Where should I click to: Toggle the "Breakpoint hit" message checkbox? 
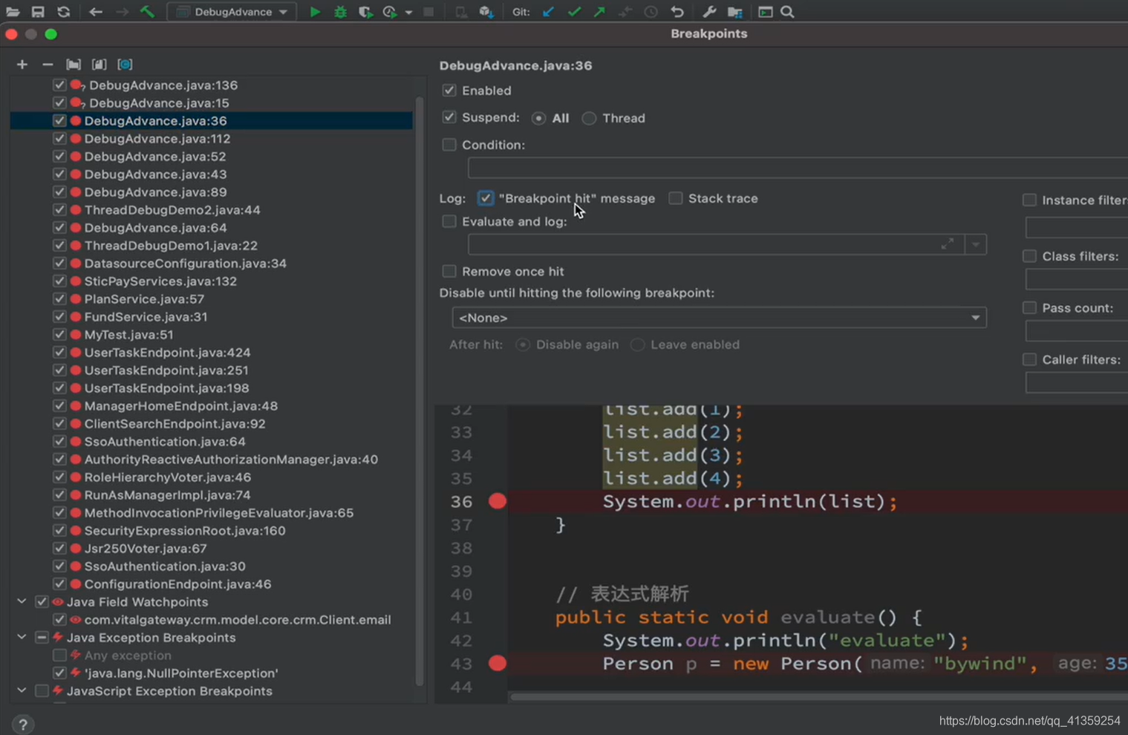(486, 198)
